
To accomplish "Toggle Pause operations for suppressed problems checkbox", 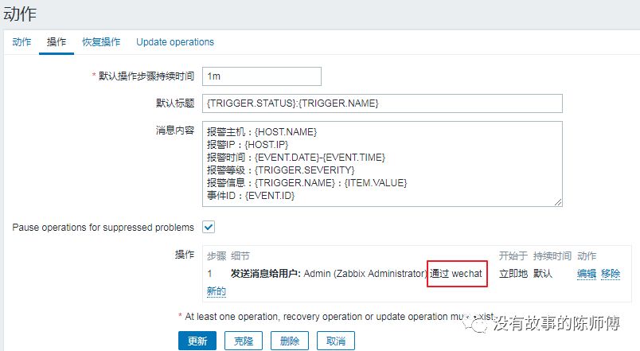I will (209, 227).
